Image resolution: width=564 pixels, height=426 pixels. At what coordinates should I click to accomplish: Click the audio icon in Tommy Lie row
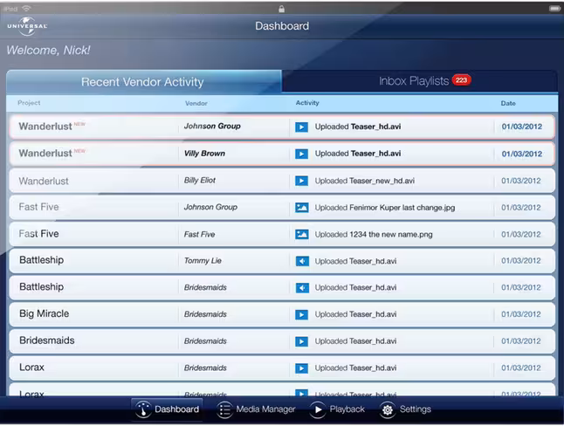302,261
